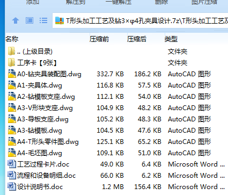Image resolution: width=228 pixels, height=195 pixels.
Task: Switch to the large icon view mode
Action: coord(30,20)
